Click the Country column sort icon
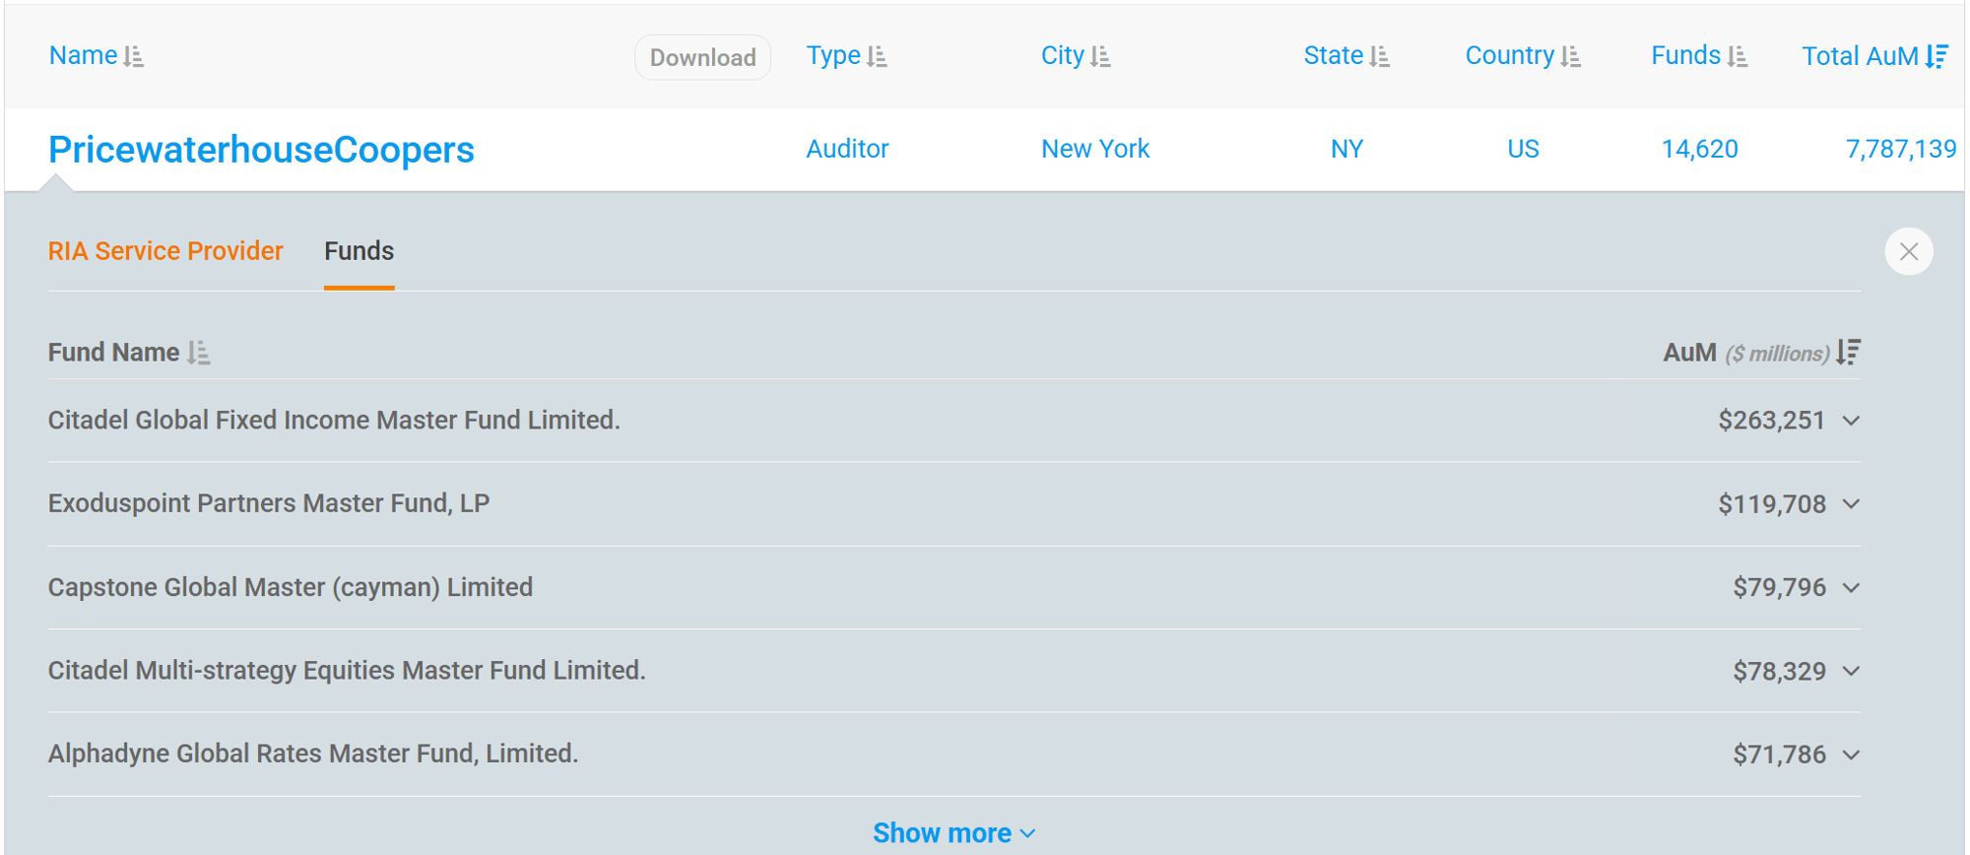The height and width of the screenshot is (855, 1970). (1570, 57)
